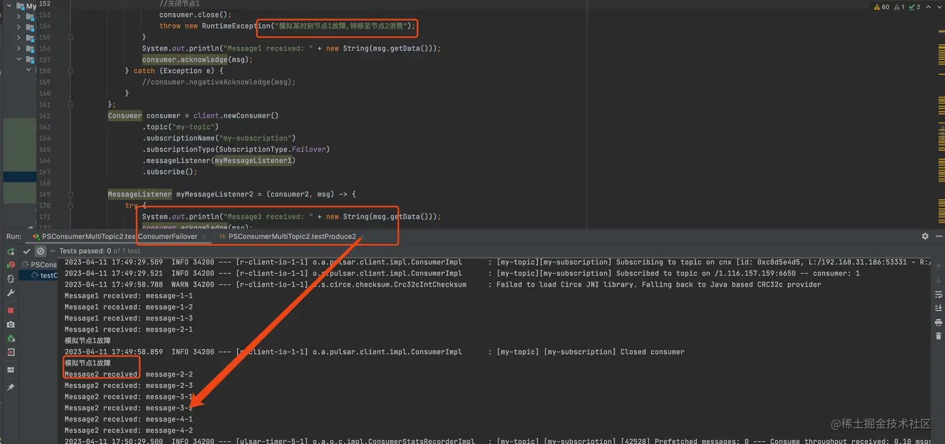Click consumer.acknowledge(msg) on line 157
The image size is (945, 444).
[x=197, y=59]
